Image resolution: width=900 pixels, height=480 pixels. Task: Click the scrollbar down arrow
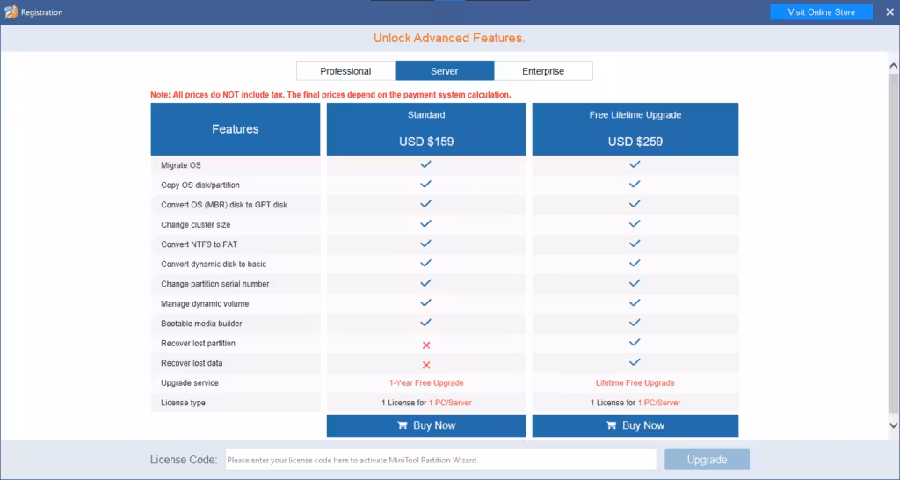point(893,425)
